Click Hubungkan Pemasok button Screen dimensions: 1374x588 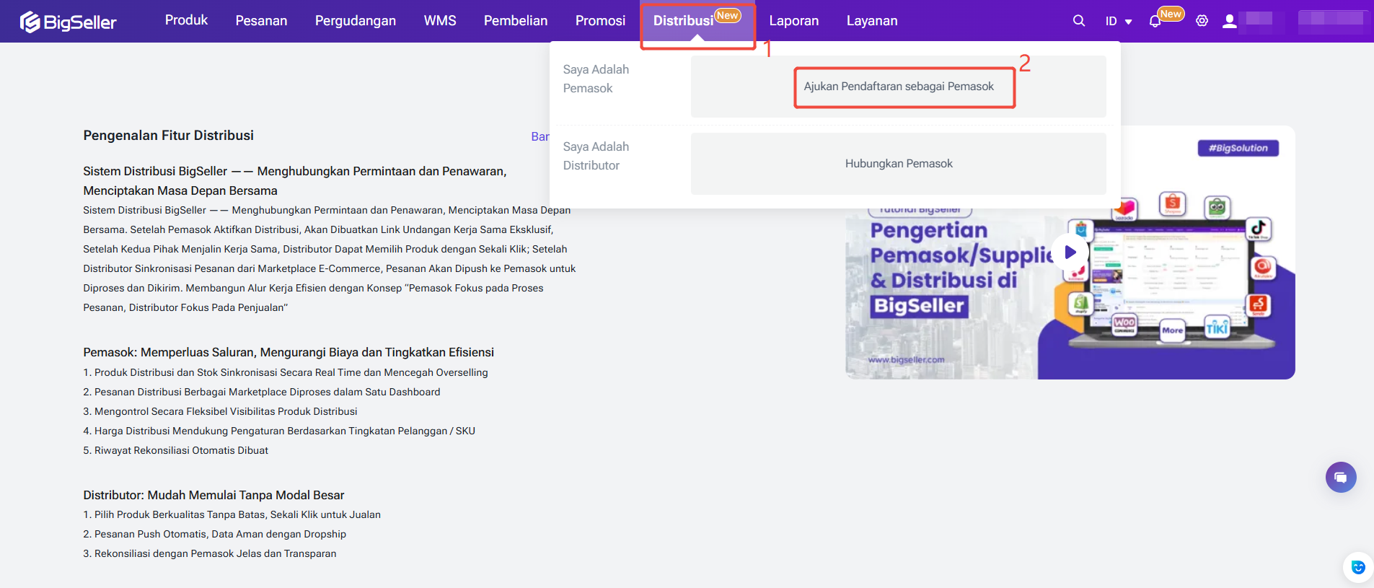898,164
